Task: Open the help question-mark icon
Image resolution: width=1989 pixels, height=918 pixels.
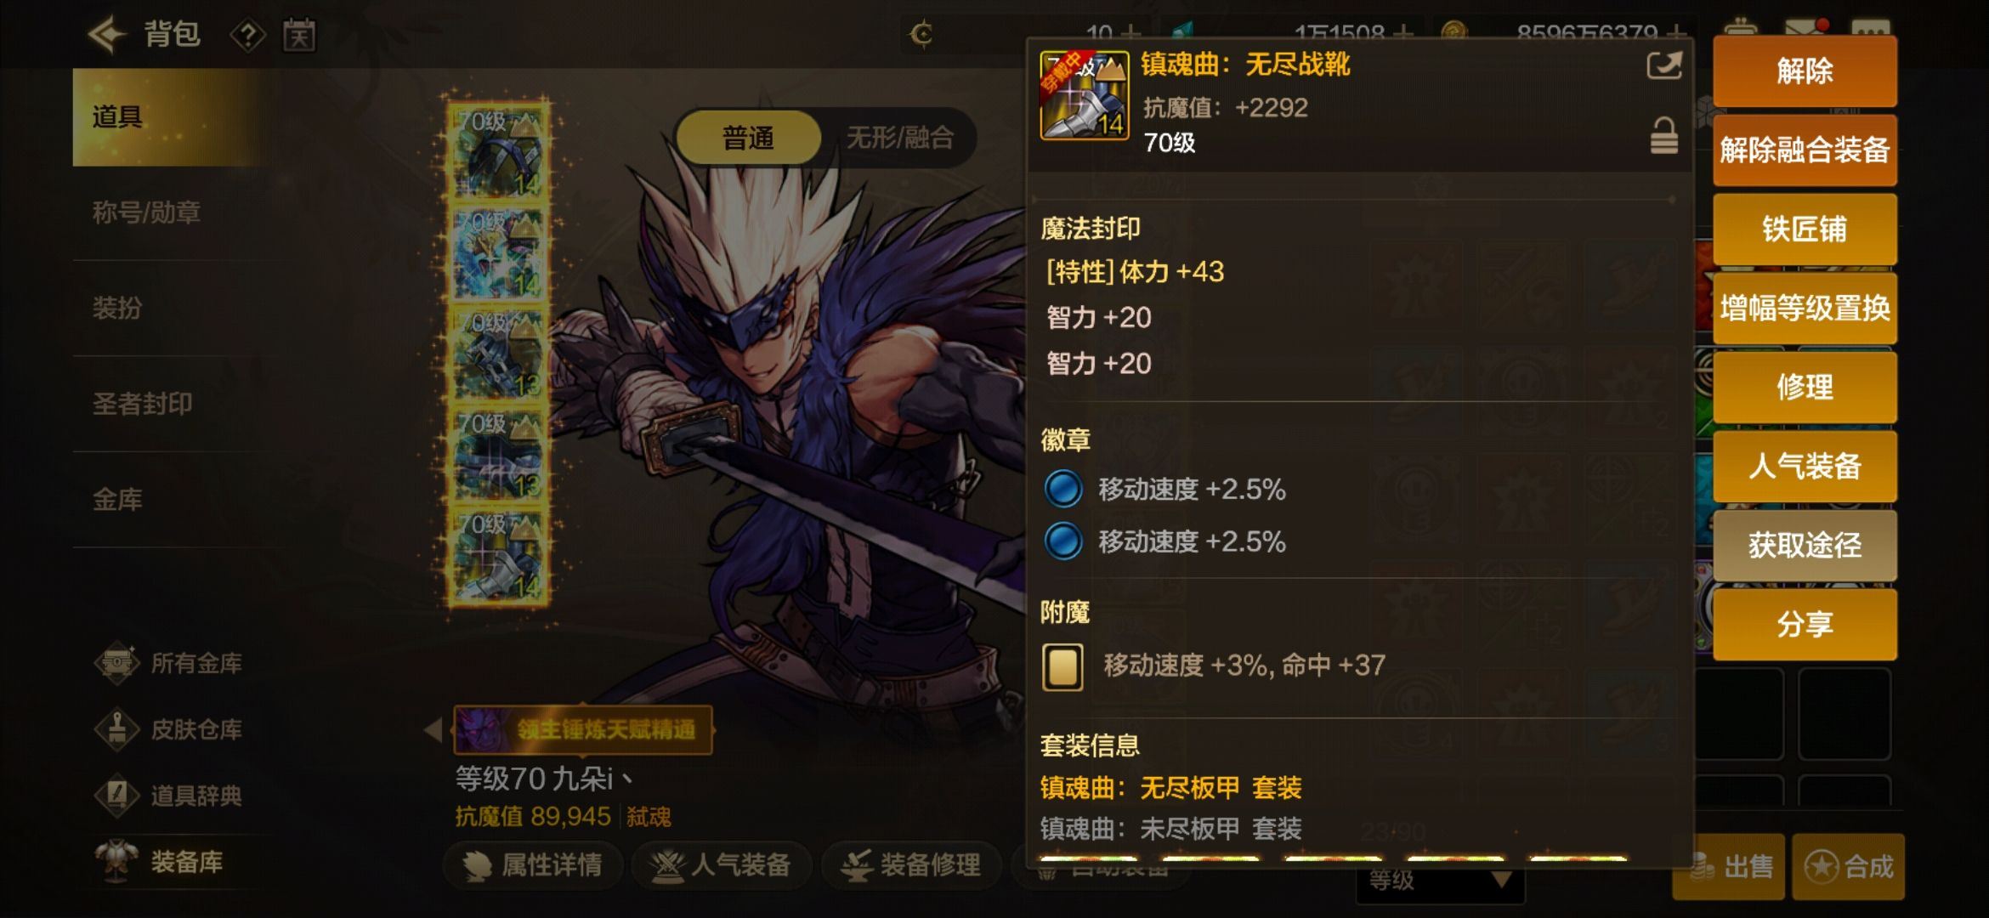Action: pyautogui.click(x=247, y=36)
